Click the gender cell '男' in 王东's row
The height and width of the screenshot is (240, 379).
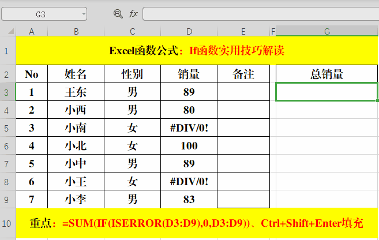[132, 92]
